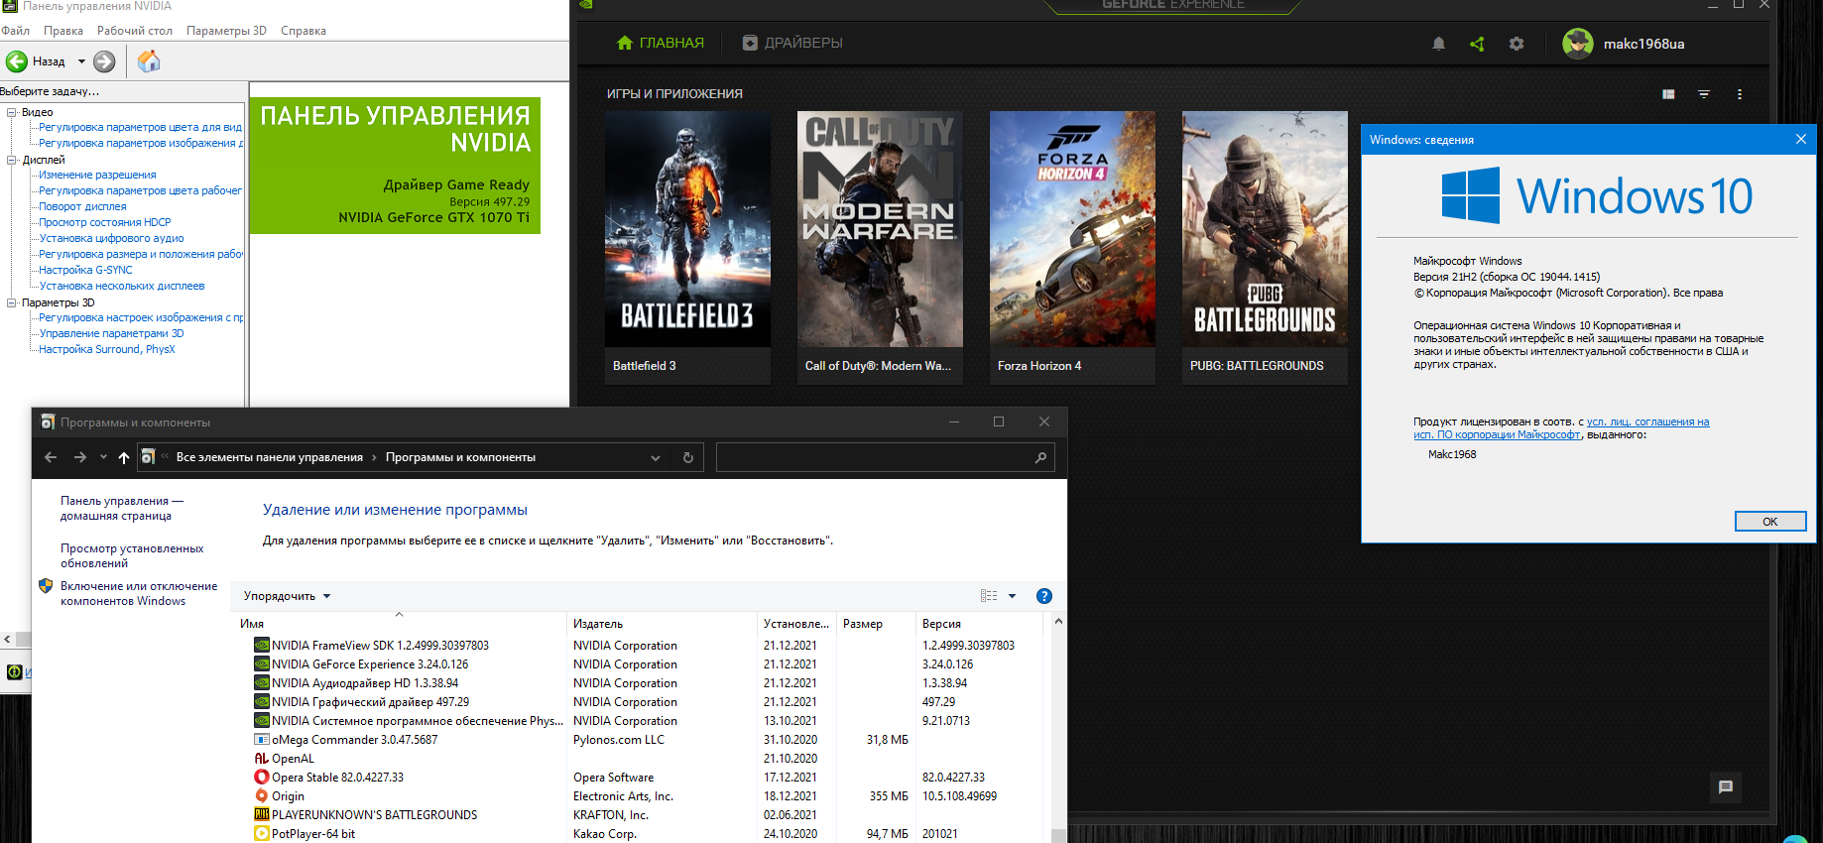1823x843 pixels.
Task: Open the Рабочий стол menu
Action: click(135, 31)
